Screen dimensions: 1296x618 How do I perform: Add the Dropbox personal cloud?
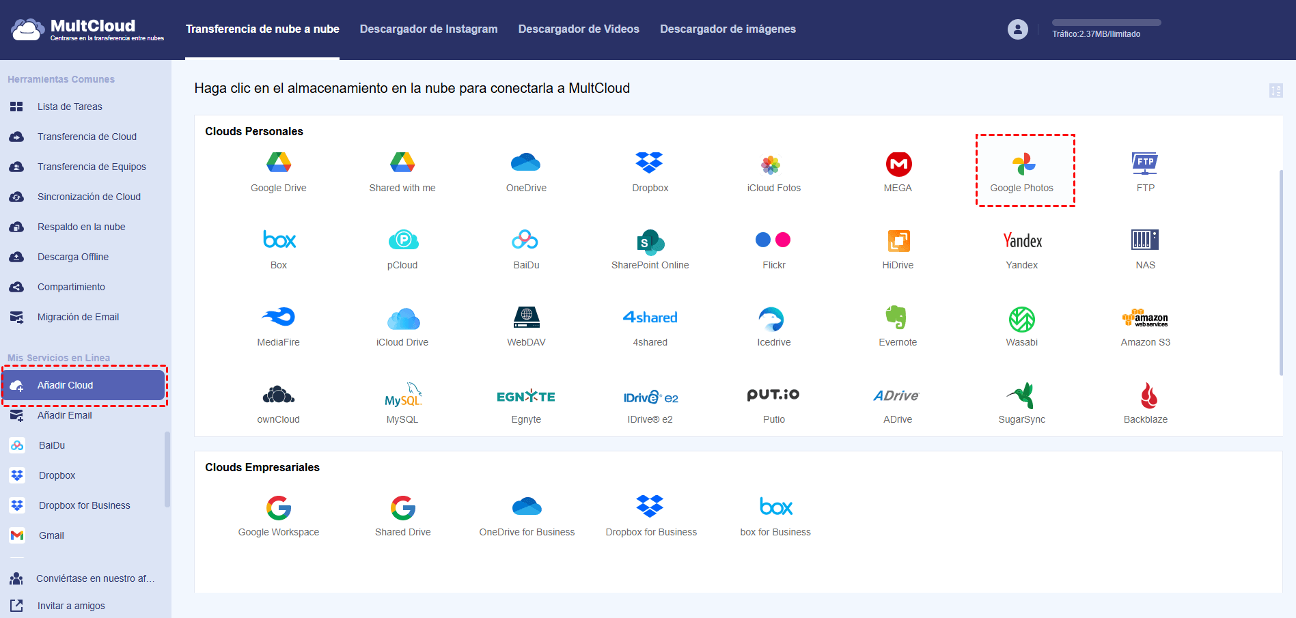[650, 172]
